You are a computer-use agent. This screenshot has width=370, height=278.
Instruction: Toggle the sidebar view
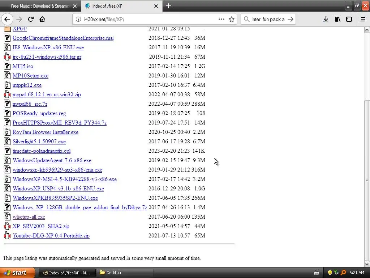pos(349,19)
